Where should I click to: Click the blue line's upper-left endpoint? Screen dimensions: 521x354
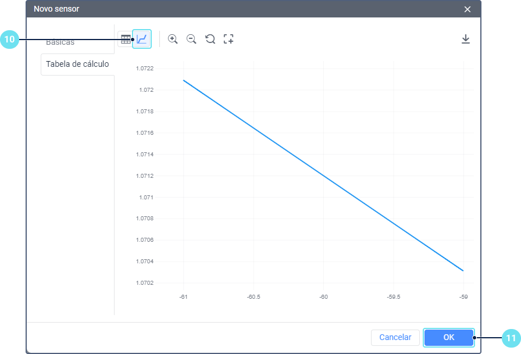click(184, 80)
